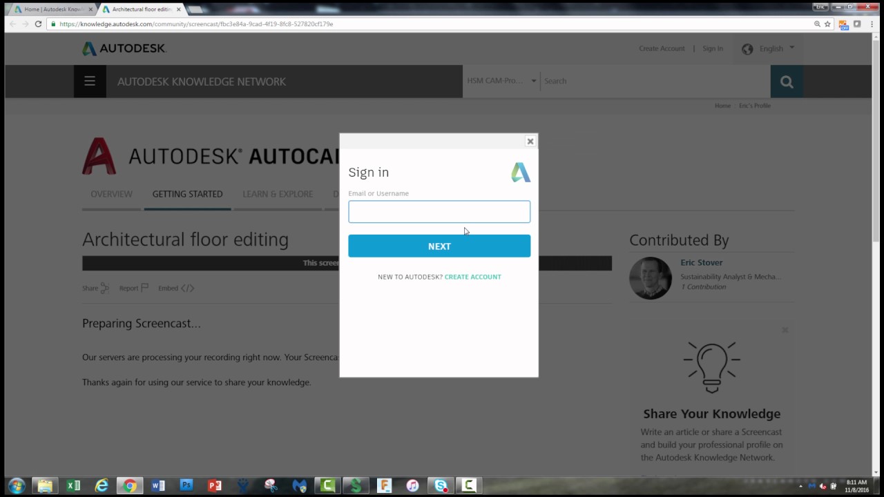
Task: Click the Embed code icon
Action: (x=187, y=288)
